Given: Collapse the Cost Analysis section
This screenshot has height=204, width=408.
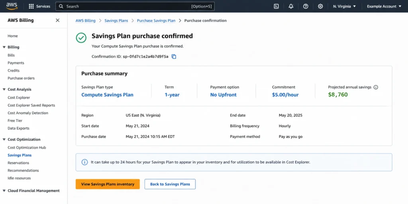Looking at the screenshot, I should point(4,89).
